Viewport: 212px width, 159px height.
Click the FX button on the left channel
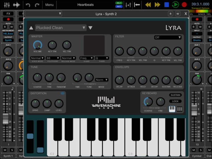pos(8,13)
